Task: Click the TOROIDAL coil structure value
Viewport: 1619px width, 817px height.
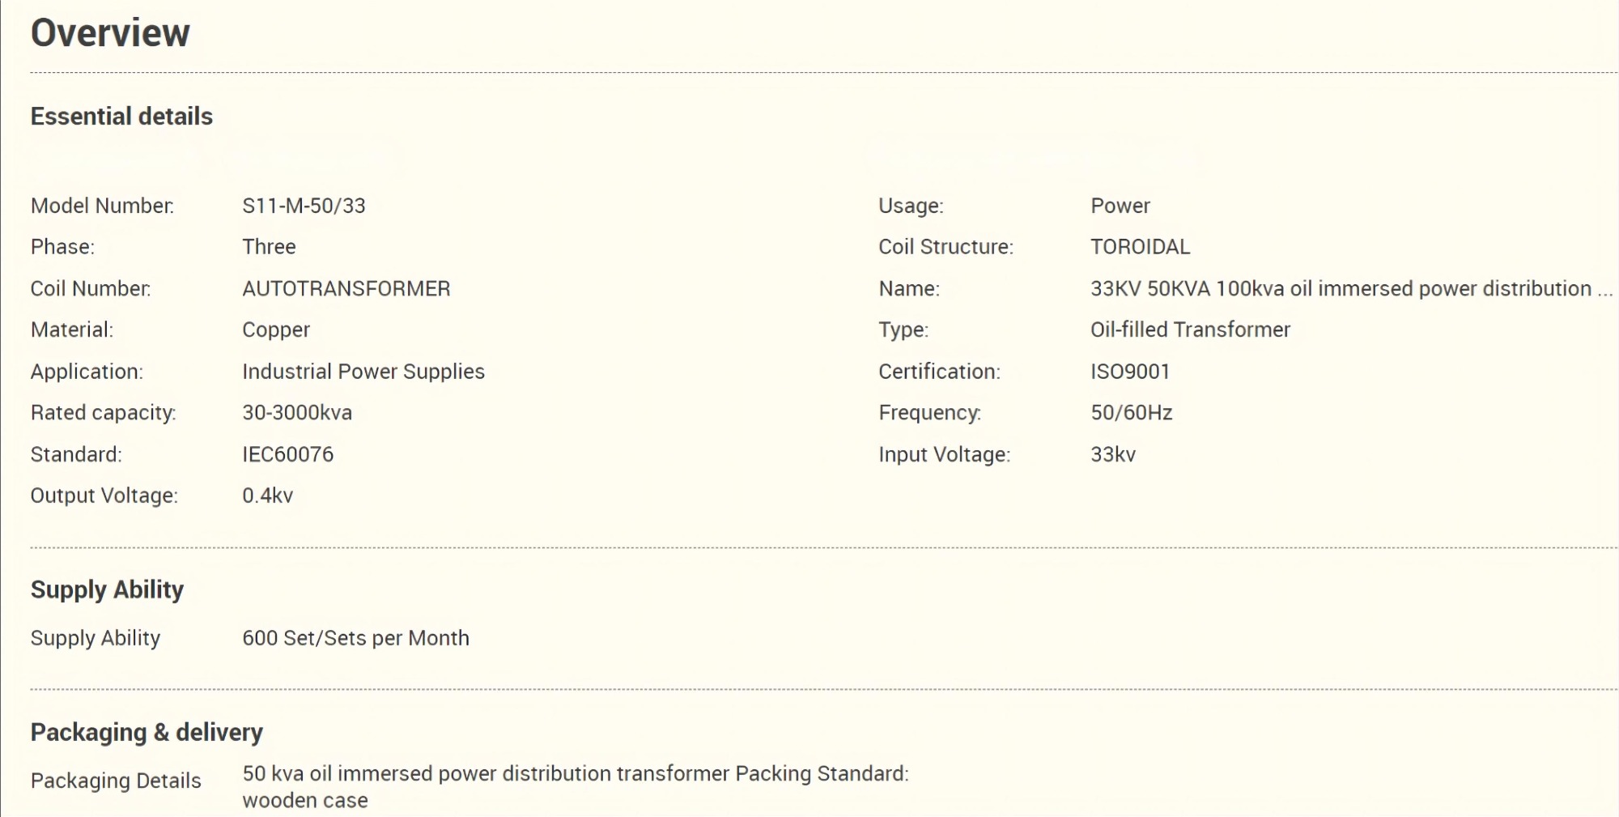Action: 1140,247
